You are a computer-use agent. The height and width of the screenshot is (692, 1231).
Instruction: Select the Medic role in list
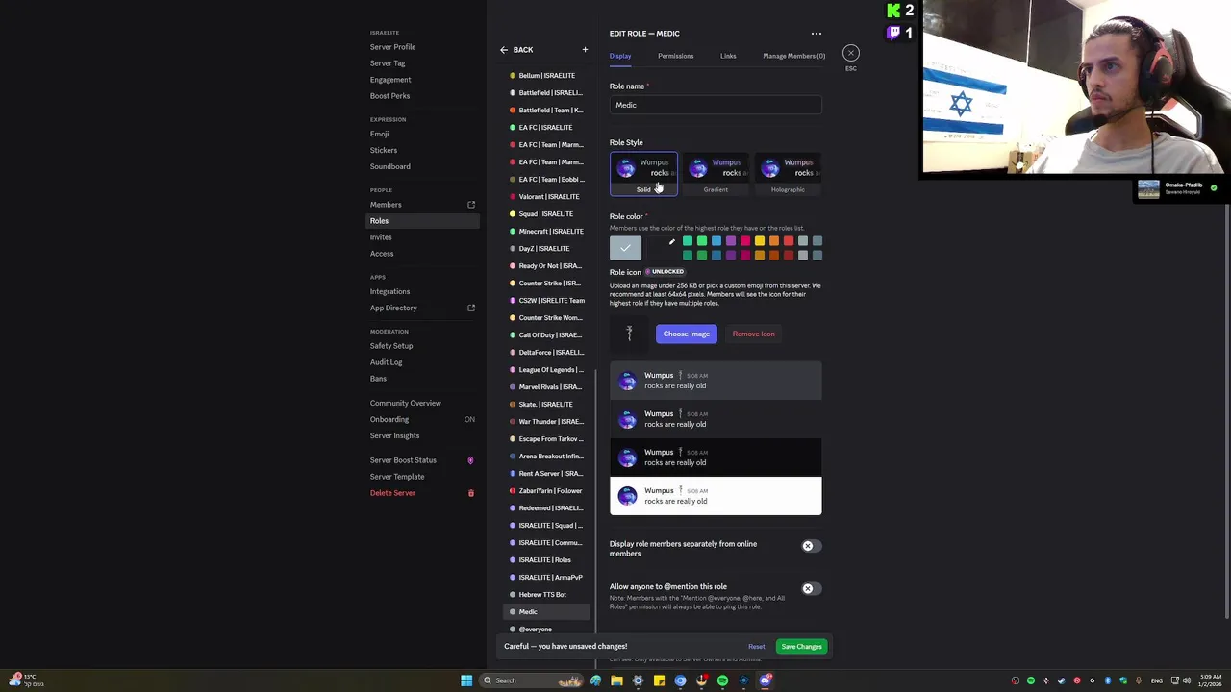pos(546,612)
